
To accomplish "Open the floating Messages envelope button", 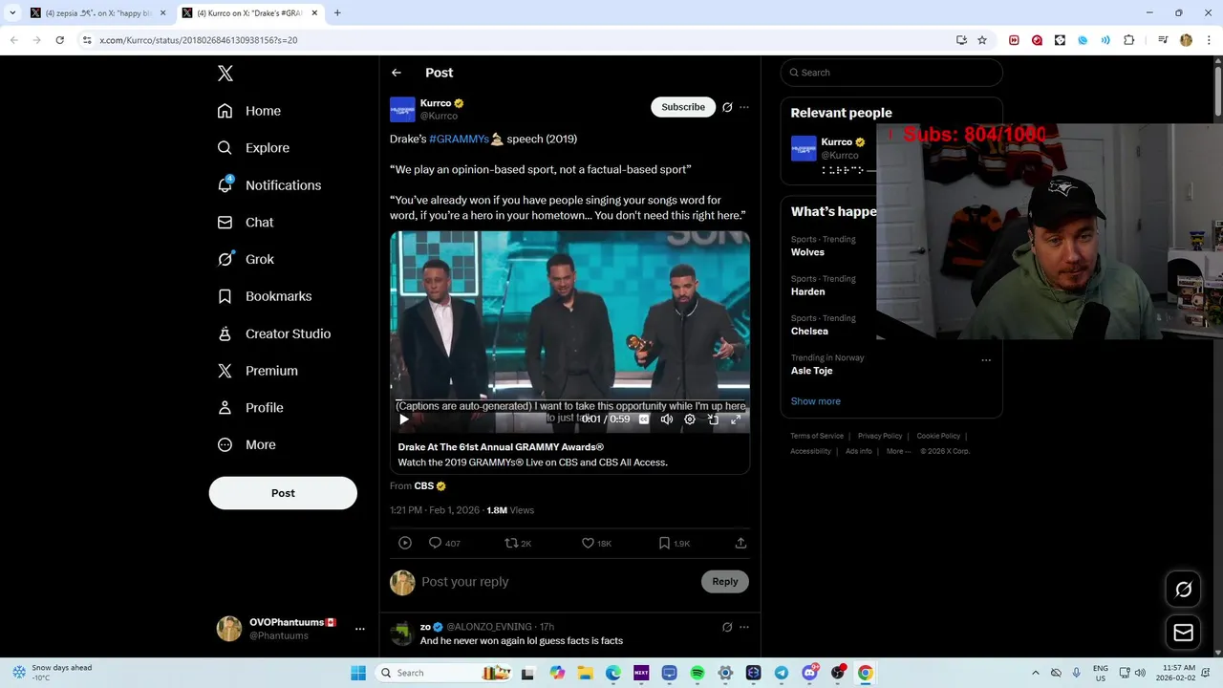I will coord(1183,633).
